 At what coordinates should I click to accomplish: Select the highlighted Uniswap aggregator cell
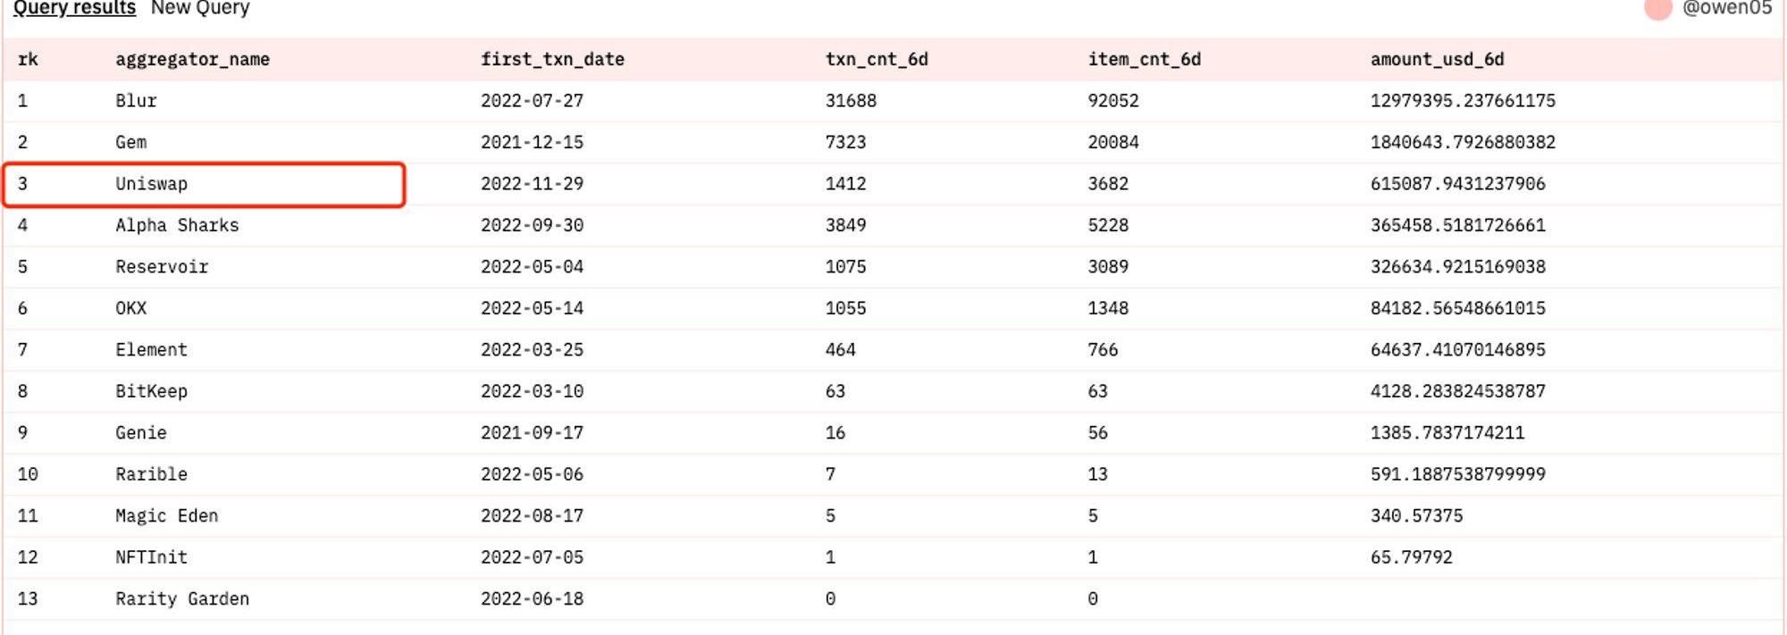click(152, 184)
